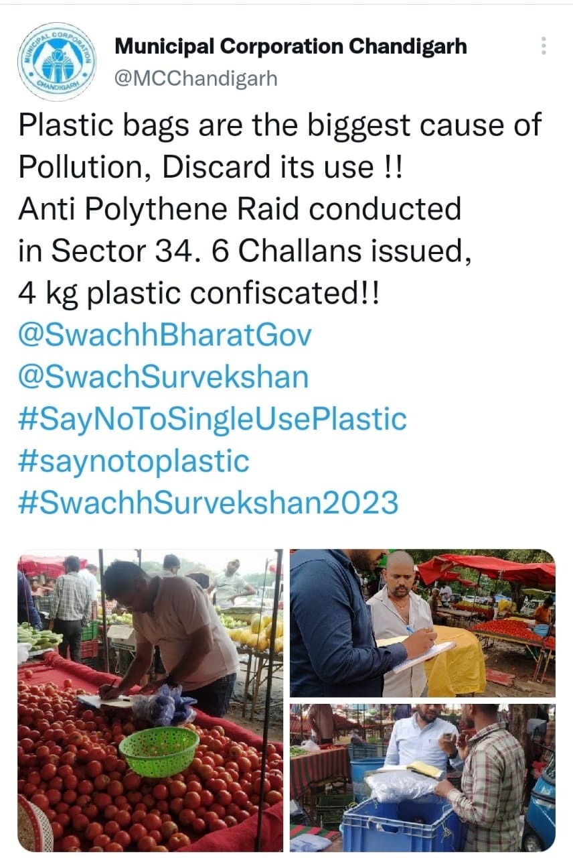Open the #saynotoplastic hashtag
The width and height of the screenshot is (573, 858).
(x=134, y=461)
